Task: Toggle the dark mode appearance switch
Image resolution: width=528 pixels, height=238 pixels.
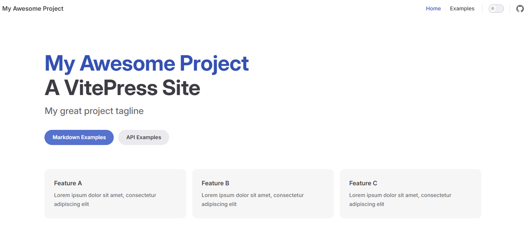Action: pyautogui.click(x=496, y=9)
